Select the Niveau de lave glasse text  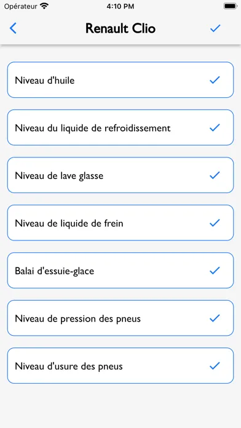(x=59, y=176)
